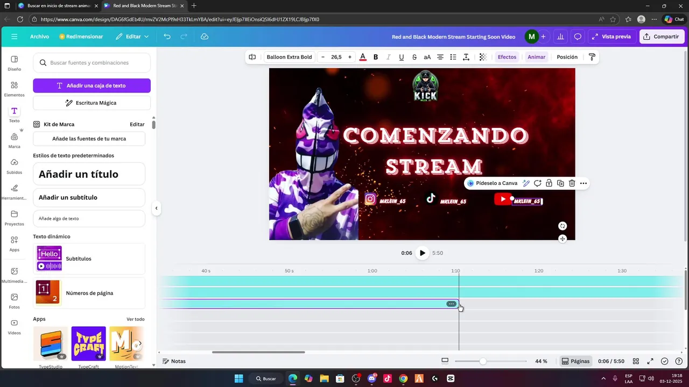
Task: Add a heading with Añadir un título
Action: pos(89,174)
